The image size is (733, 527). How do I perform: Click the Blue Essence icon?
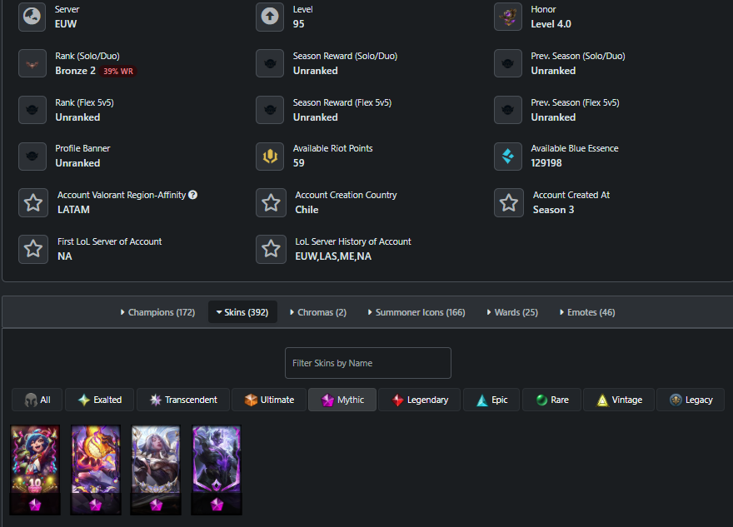[507, 156]
